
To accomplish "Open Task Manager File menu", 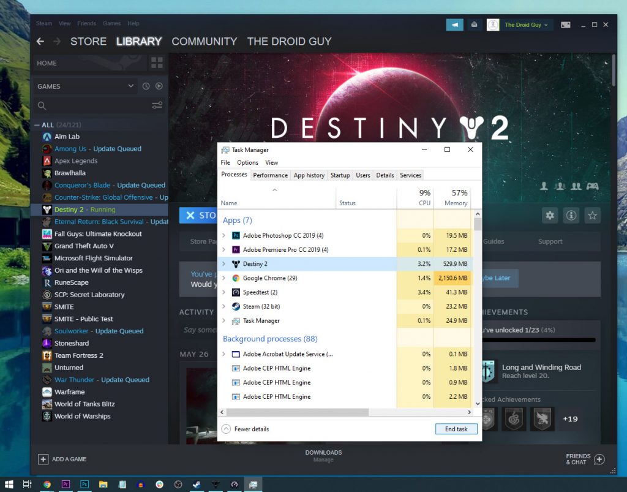I will pos(225,162).
